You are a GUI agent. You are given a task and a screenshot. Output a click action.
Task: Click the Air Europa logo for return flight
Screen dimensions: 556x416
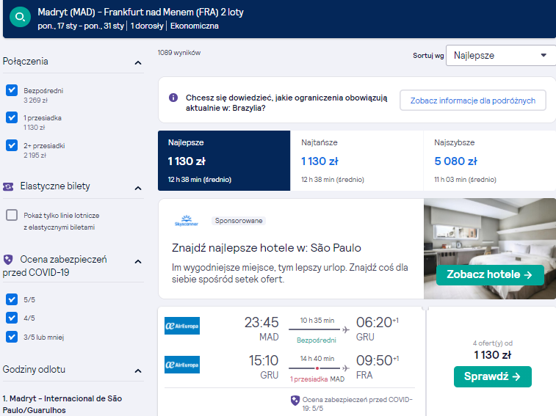(x=182, y=365)
